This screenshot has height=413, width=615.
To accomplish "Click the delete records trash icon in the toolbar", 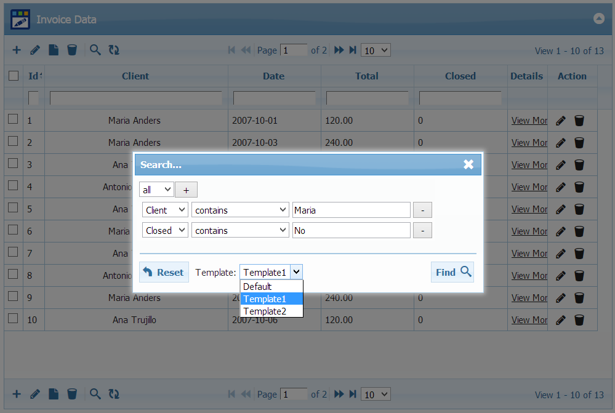I will tap(72, 50).
